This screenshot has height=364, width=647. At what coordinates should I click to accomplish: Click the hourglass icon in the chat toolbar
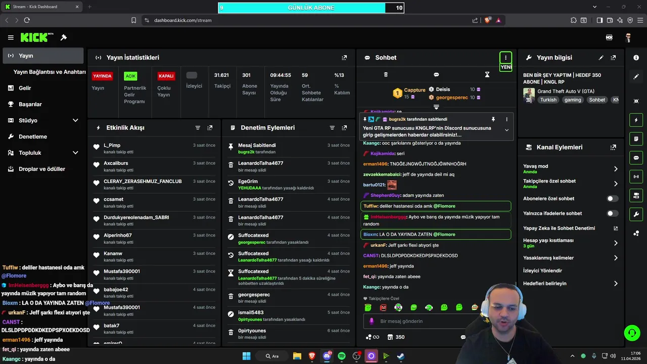point(487,74)
